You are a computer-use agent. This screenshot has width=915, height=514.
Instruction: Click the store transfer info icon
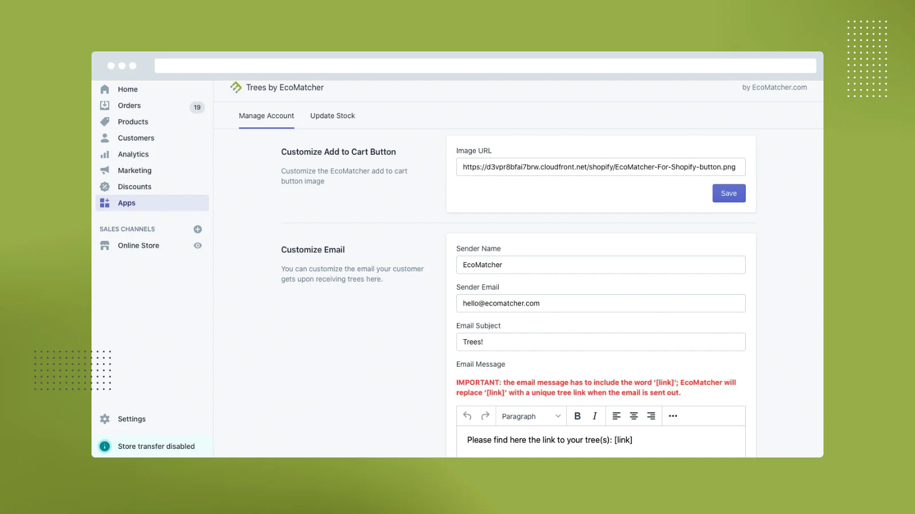coord(105,447)
